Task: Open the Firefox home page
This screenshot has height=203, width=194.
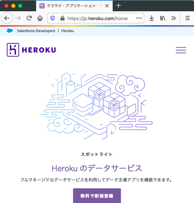Action: 40,18
